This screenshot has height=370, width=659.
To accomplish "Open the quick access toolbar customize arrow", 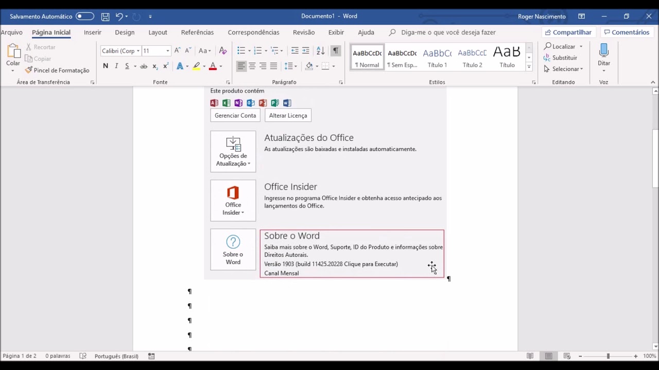I will point(150,16).
